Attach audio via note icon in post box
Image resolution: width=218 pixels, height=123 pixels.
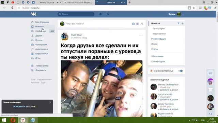coord(142,24)
